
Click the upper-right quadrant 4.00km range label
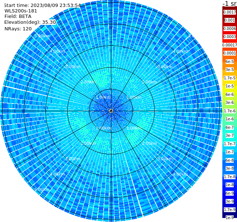[x=180, y=51]
